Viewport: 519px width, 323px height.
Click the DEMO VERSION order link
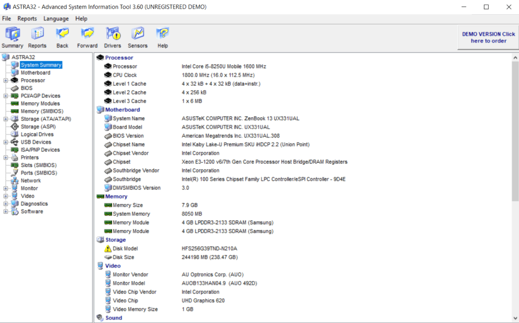(x=487, y=38)
